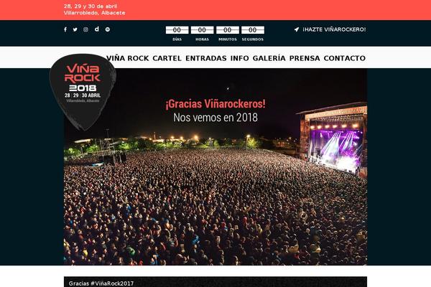This screenshot has height=287, width=431.
Task: Click the DÍAS countdown box
Action: pyautogui.click(x=177, y=30)
